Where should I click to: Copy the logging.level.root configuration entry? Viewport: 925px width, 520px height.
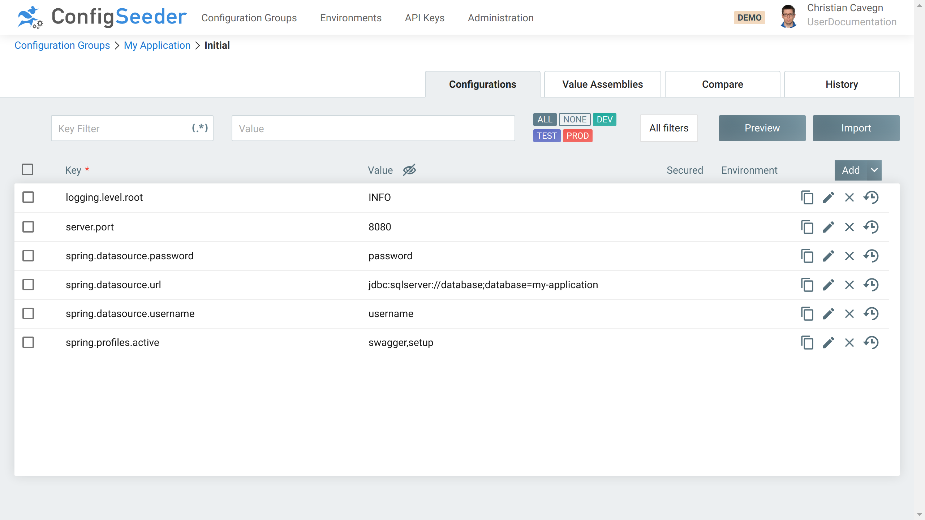click(807, 198)
